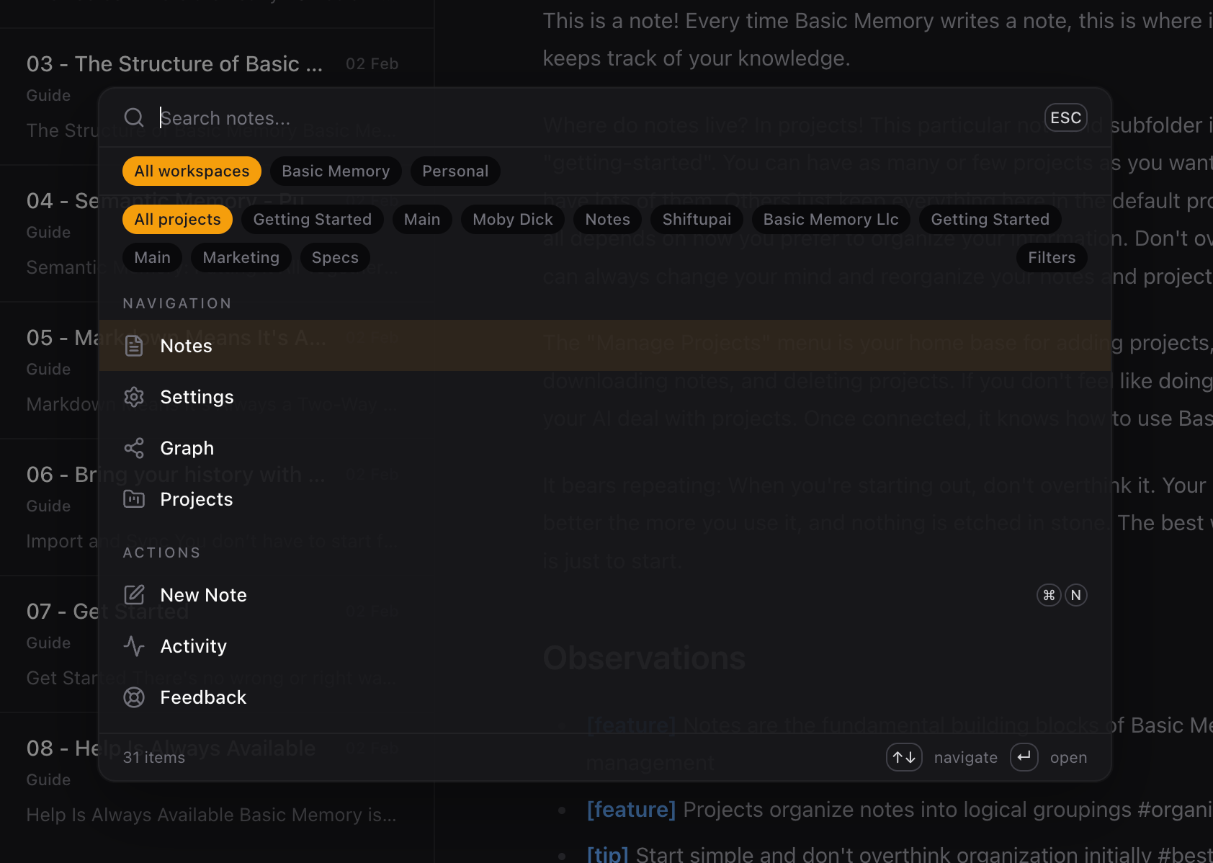Click the Activity pulse icon

pos(134,646)
